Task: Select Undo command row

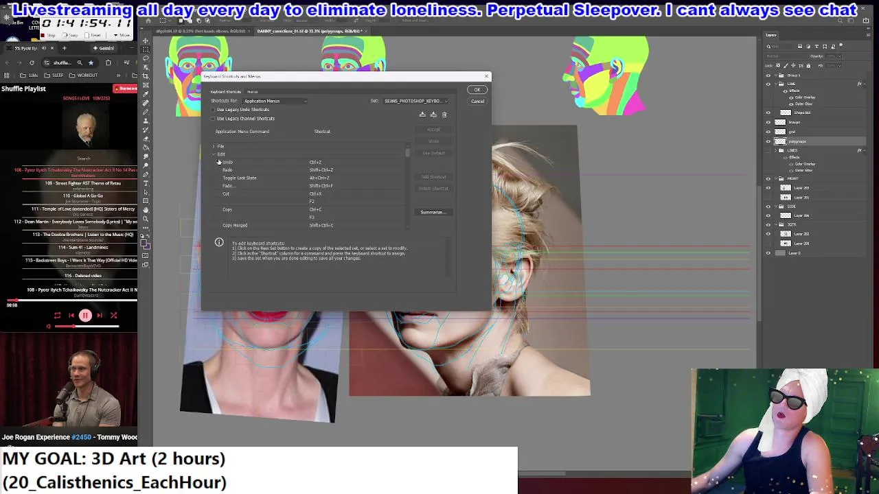Action: tap(309, 162)
